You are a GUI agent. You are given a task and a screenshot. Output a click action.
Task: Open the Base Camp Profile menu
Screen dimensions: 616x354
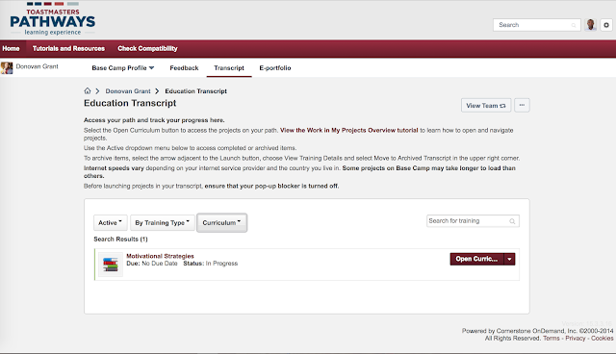(123, 68)
